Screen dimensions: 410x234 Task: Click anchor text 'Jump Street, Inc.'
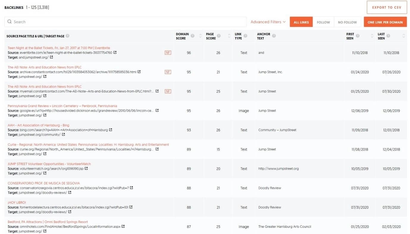(x=271, y=72)
